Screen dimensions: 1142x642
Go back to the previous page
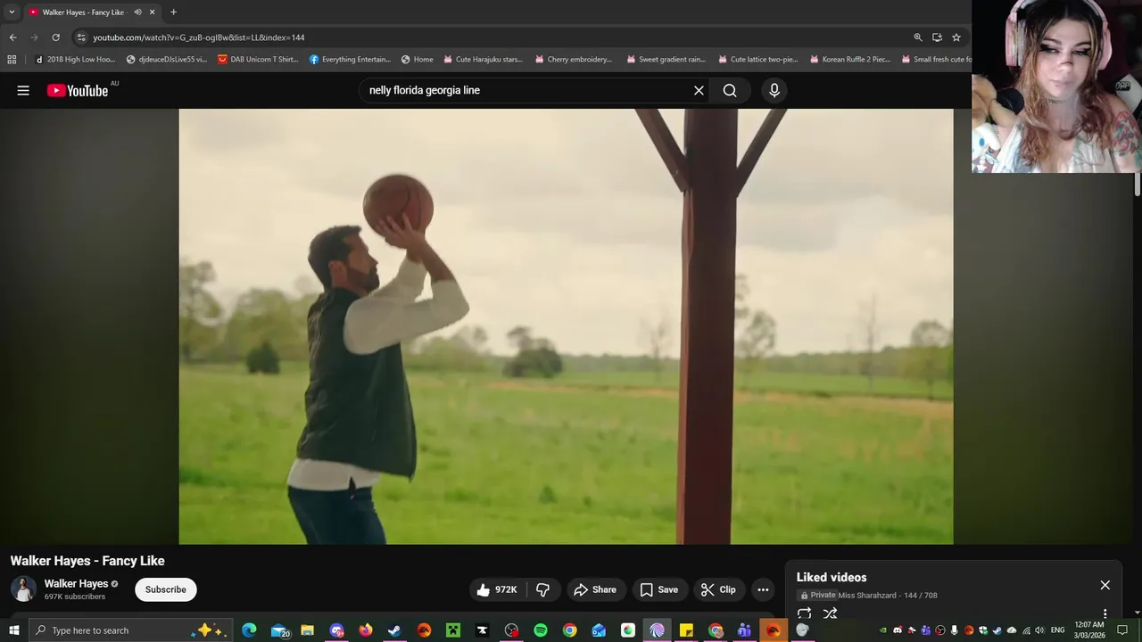[x=12, y=37]
